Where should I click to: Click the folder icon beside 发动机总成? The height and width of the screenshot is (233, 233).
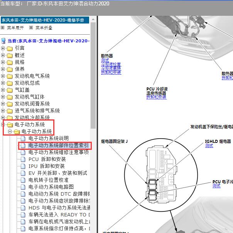pyautogui.click(x=10, y=83)
